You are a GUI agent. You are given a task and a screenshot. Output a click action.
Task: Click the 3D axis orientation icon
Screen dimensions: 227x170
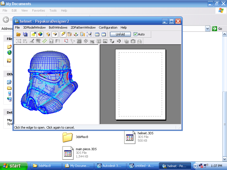[x=76, y=34]
